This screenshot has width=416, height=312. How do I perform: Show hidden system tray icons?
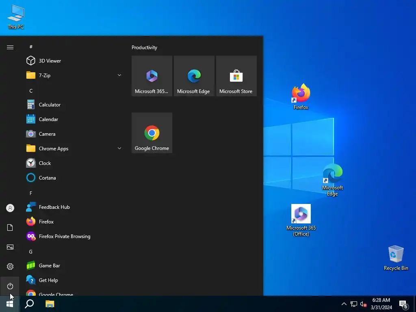[x=344, y=304]
